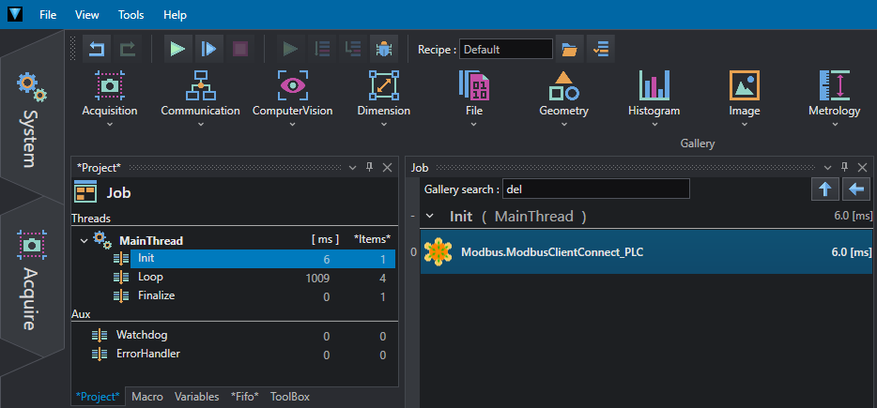The width and height of the screenshot is (877, 408).
Task: Click the up arrow button in Job panel
Action: (x=824, y=189)
